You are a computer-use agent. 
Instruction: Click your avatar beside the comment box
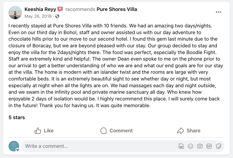(13, 146)
